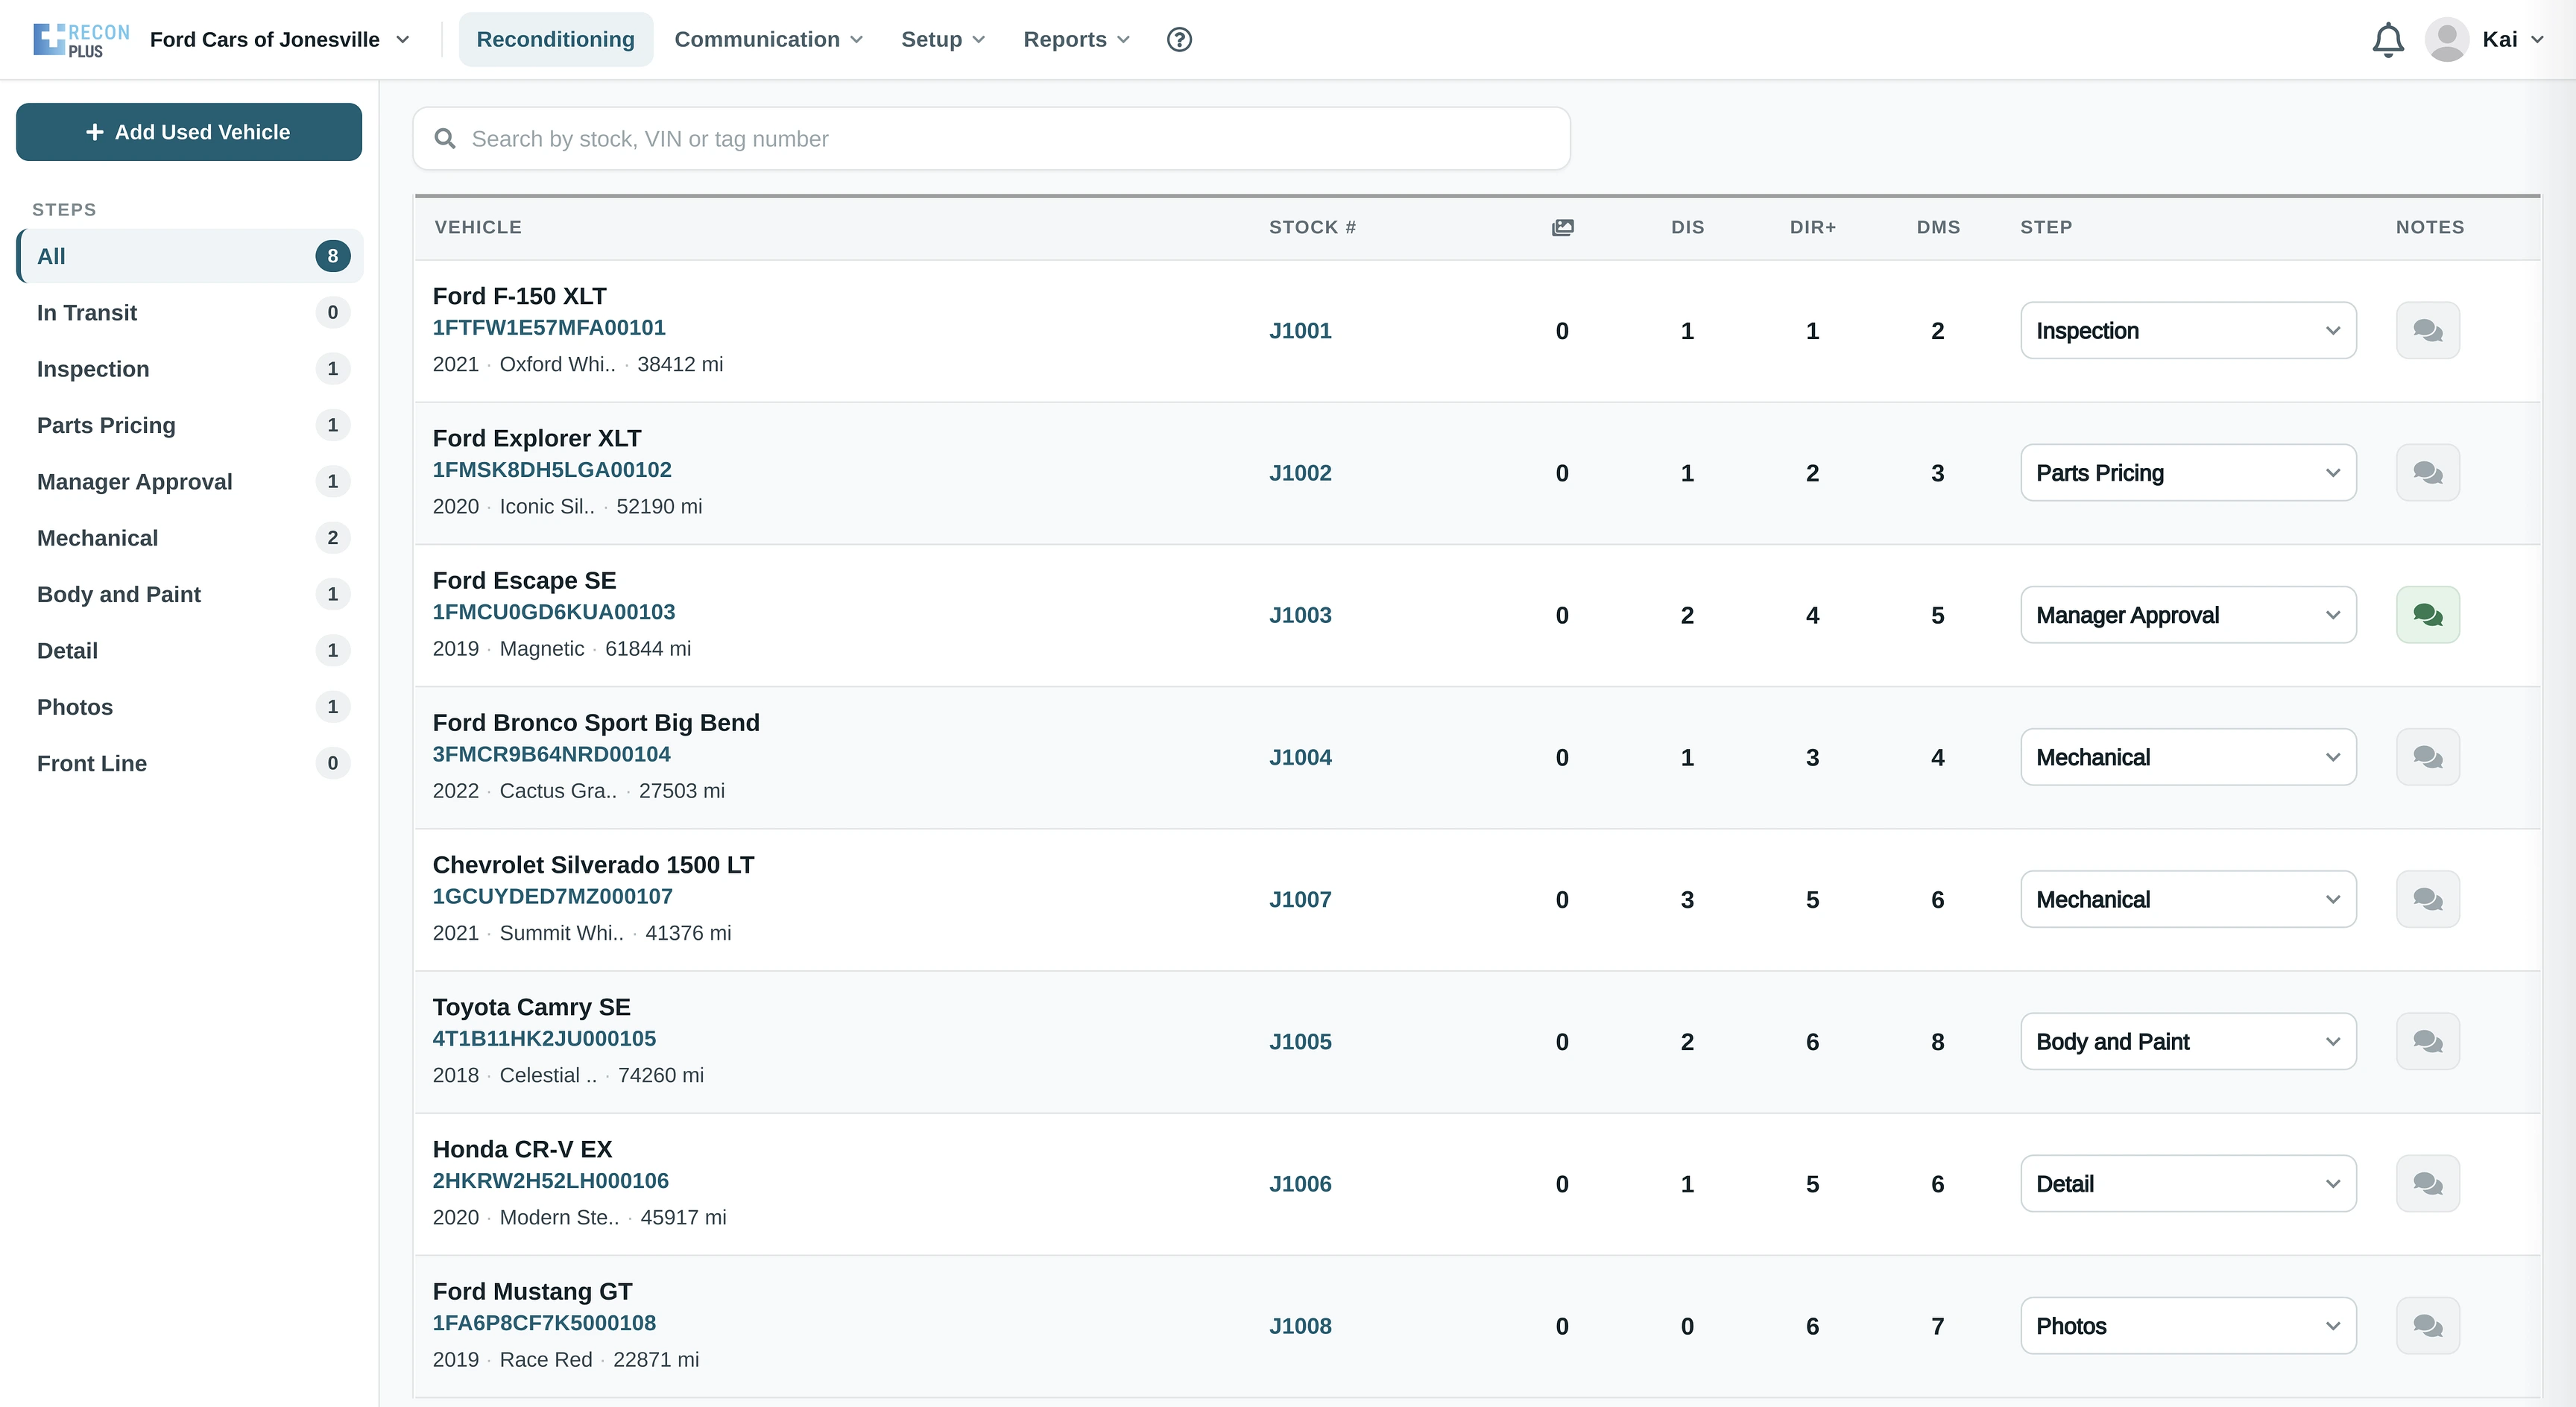Filter by Front Line step
Viewport: 2576px width, 1407px height.
(189, 762)
